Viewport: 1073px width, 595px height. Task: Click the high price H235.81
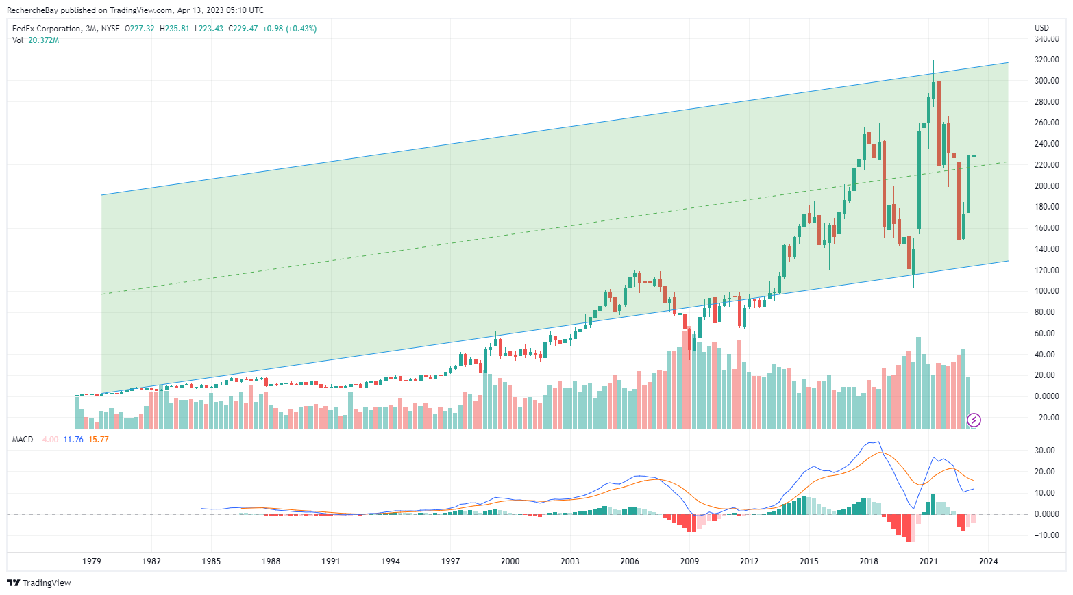point(174,29)
